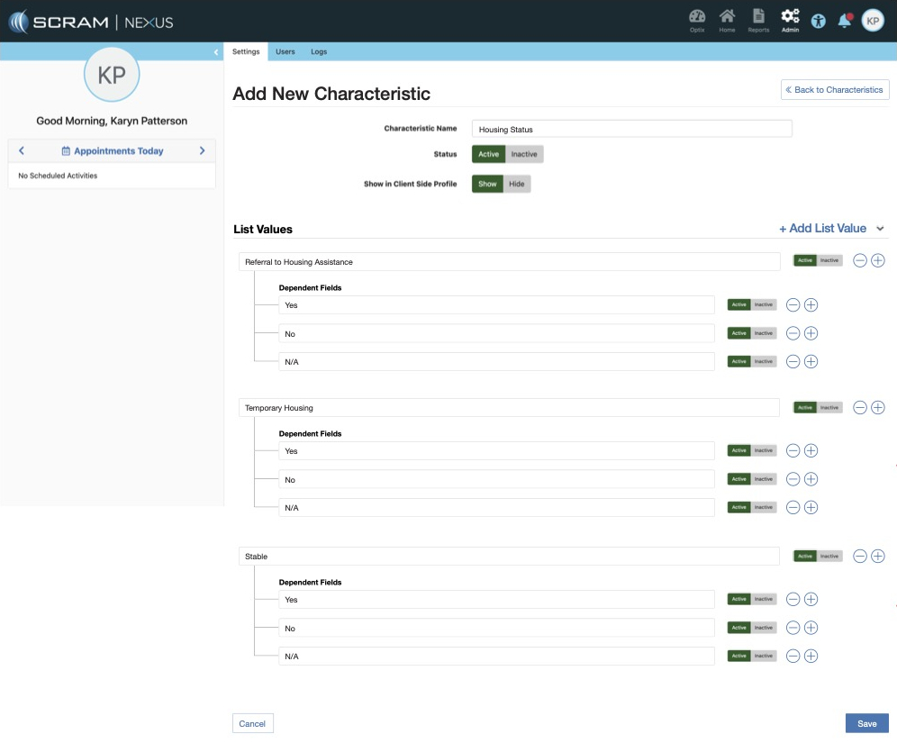Set Referral to Housing Assistance to Inactive

(829, 260)
